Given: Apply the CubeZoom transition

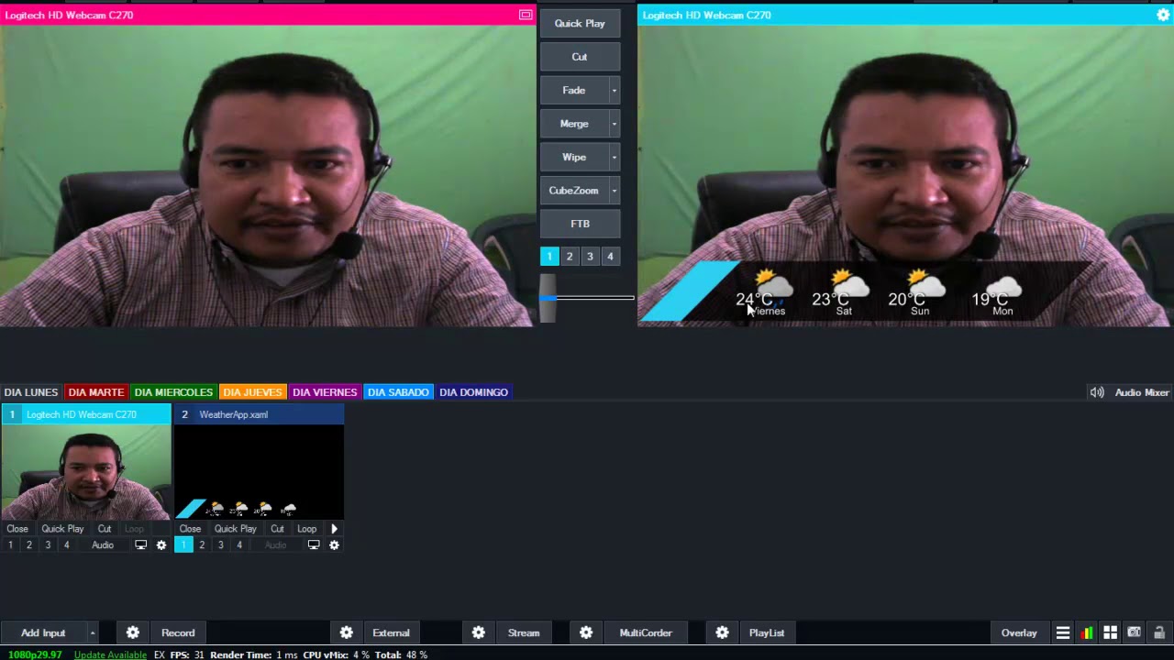Looking at the screenshot, I should pos(574,191).
